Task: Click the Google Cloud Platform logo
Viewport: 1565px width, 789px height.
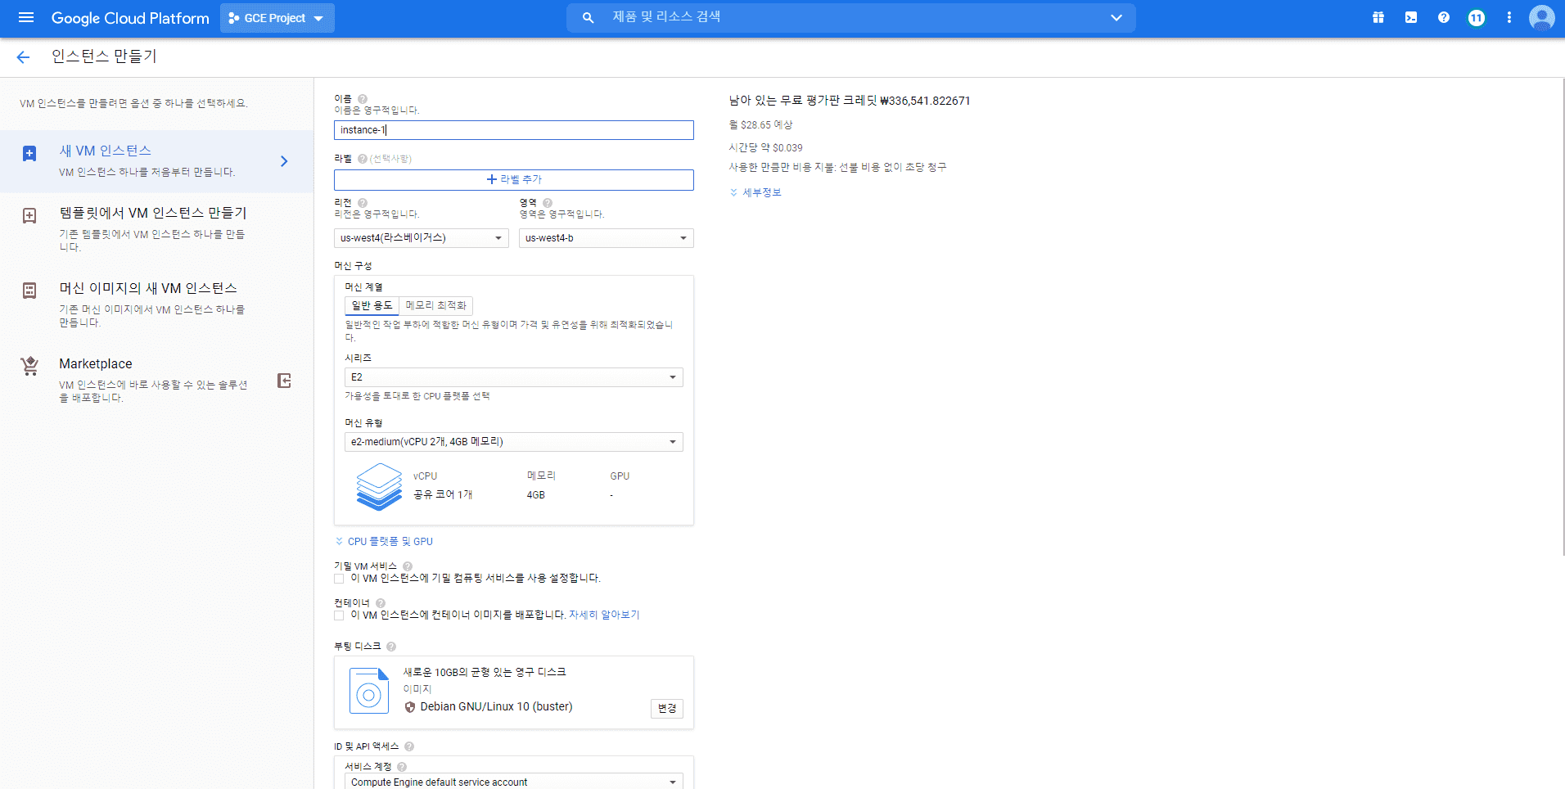Action: pos(130,18)
